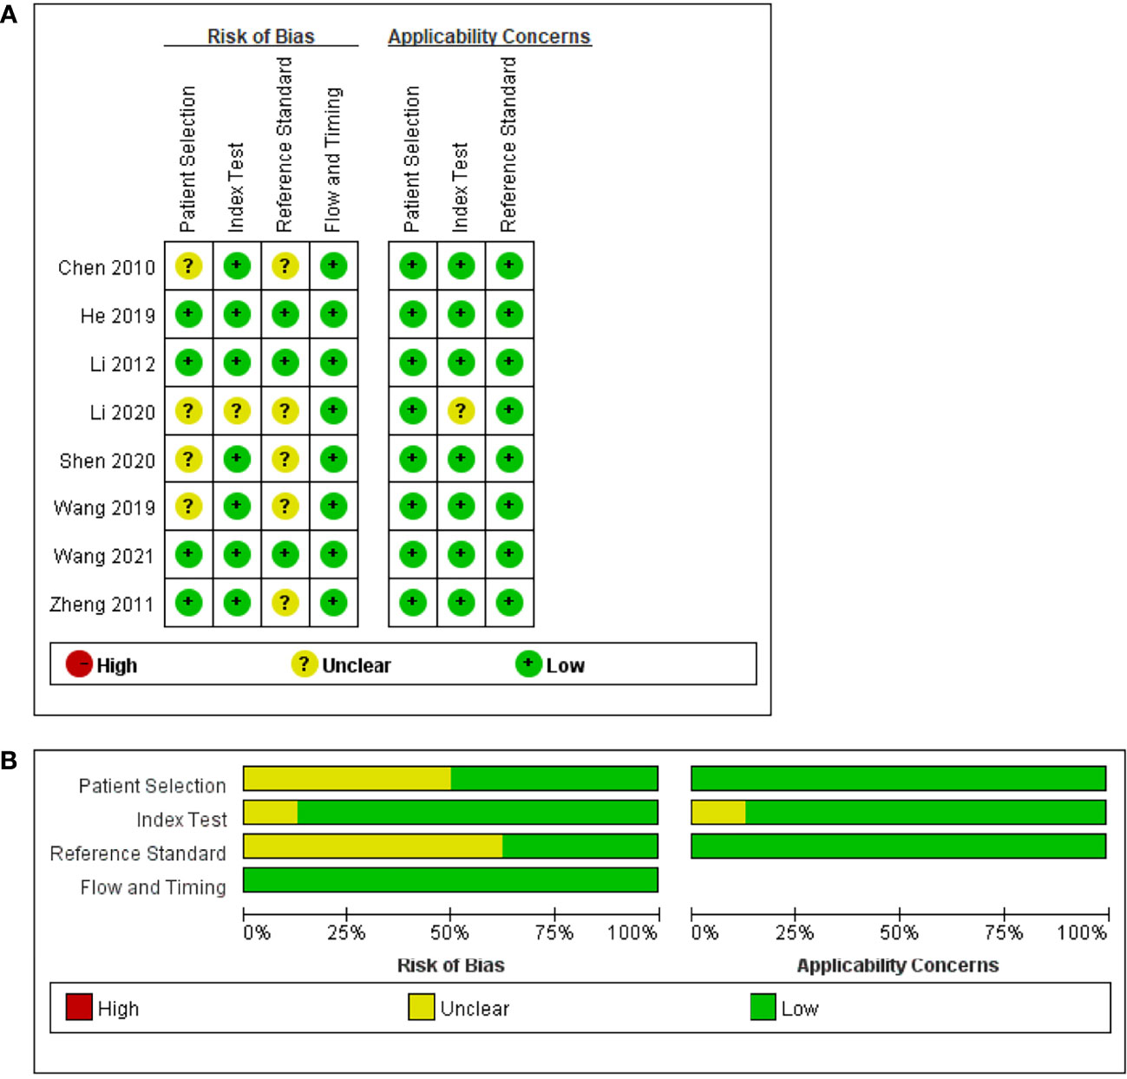This screenshot has width=1127, height=1079.
Task: Click the Chen 2010 study label
Action: click(x=107, y=267)
